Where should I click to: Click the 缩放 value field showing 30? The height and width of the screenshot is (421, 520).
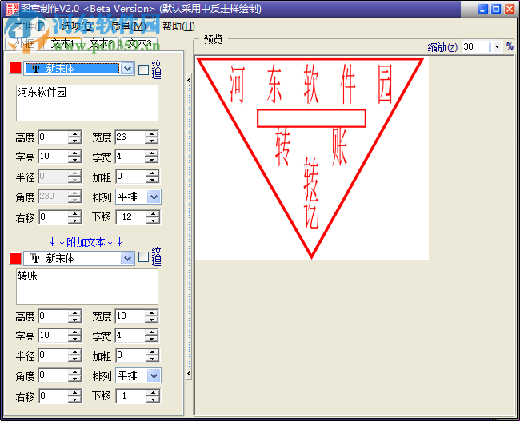(x=476, y=46)
